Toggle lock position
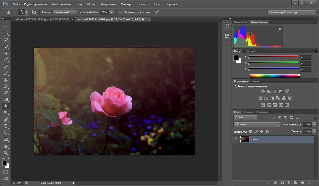Screen dimensions: 319x186 [x=261, y=132]
